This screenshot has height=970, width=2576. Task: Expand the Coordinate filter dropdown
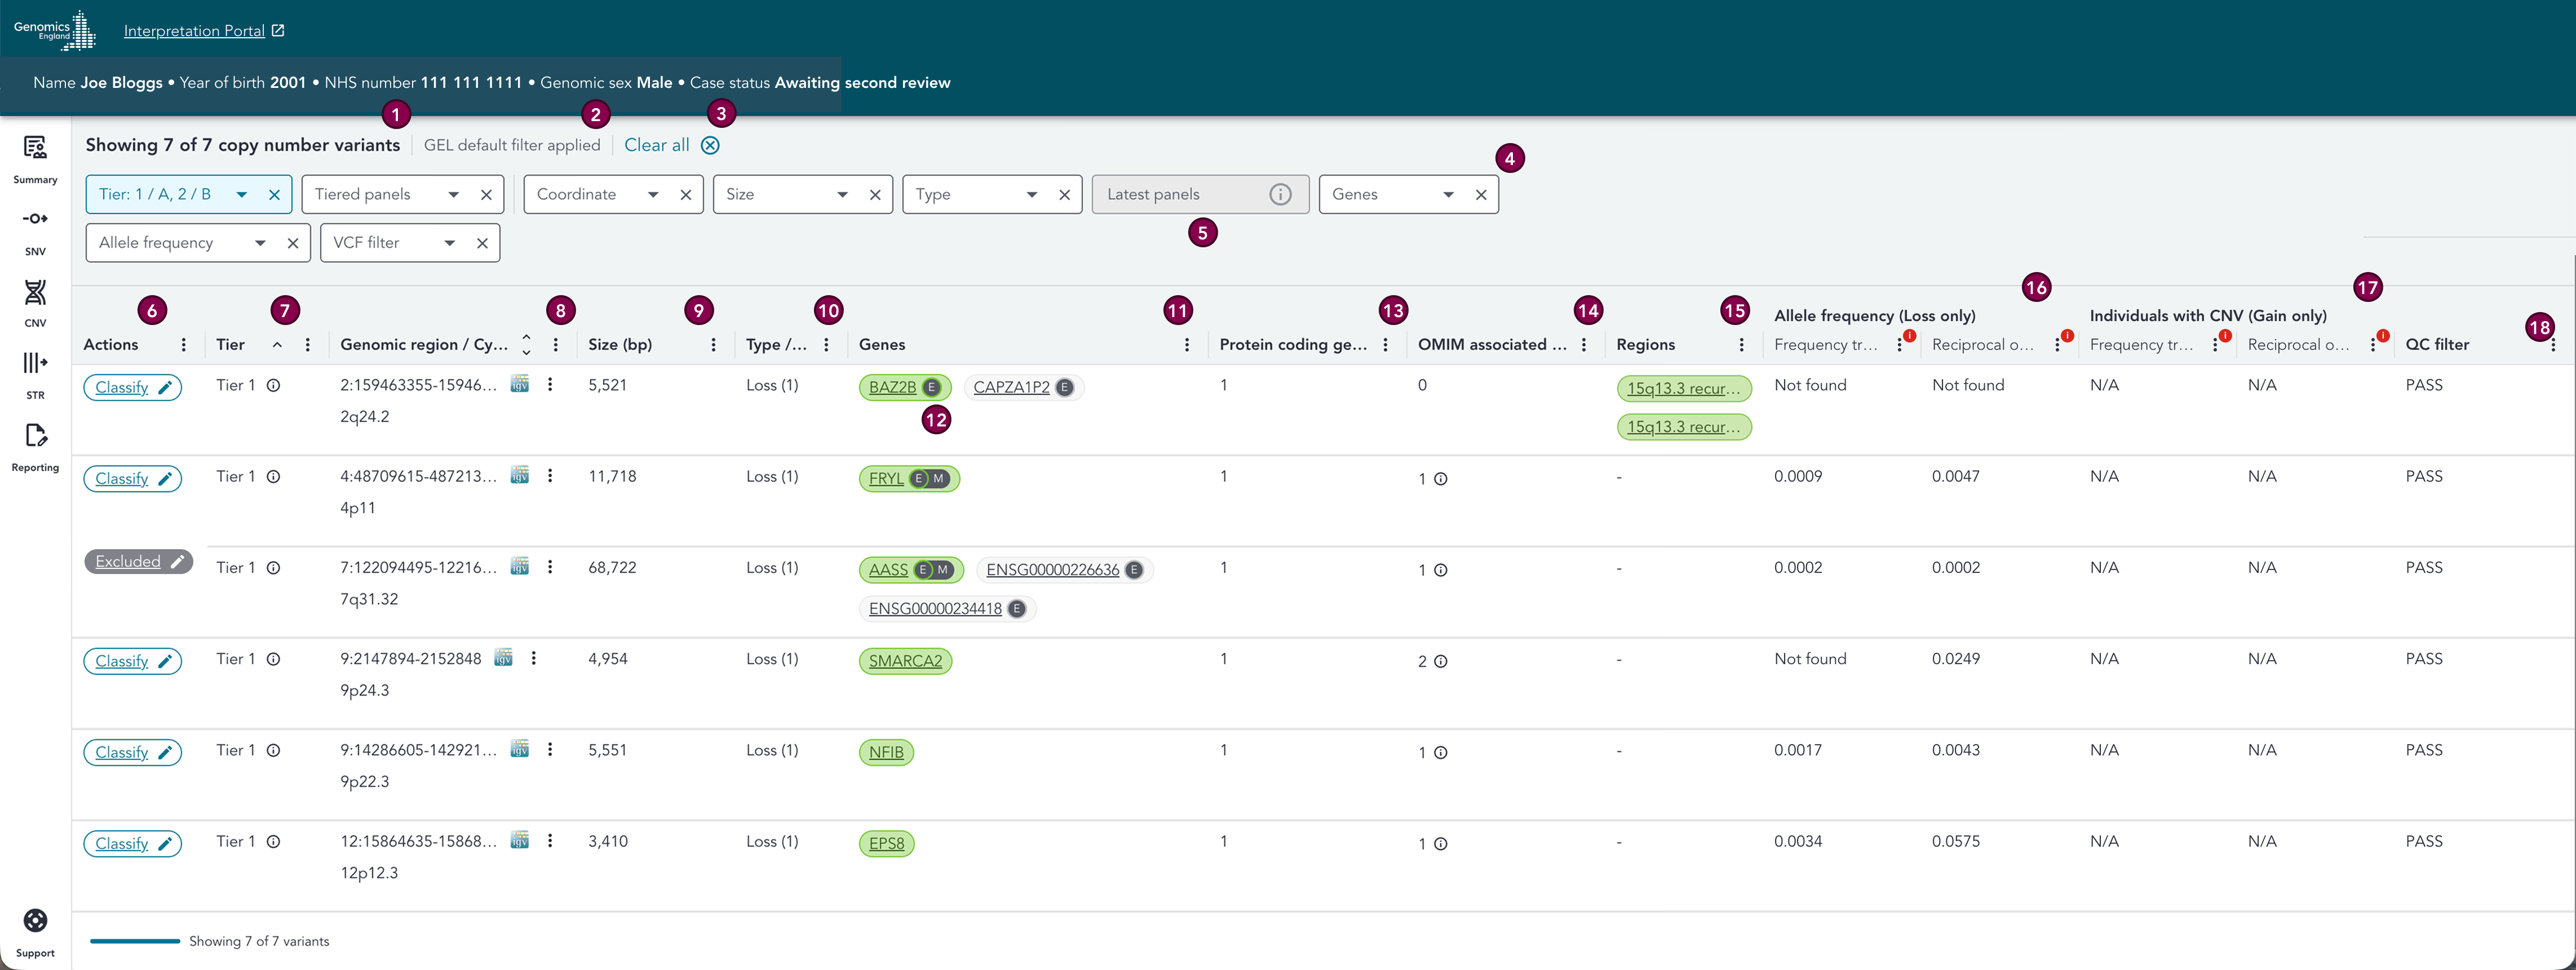coord(653,195)
